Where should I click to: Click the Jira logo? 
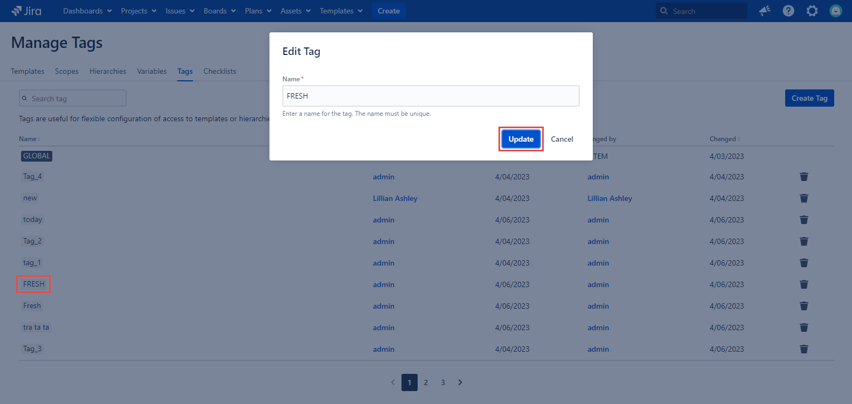pyautogui.click(x=26, y=11)
